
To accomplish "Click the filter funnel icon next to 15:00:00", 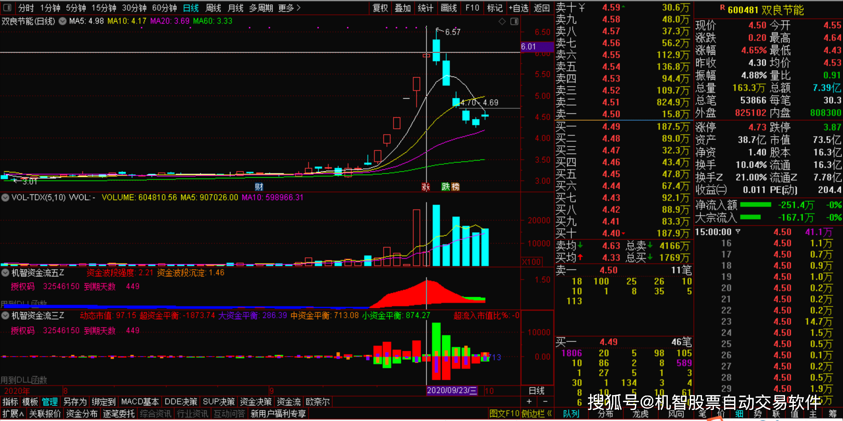I will click(x=738, y=231).
